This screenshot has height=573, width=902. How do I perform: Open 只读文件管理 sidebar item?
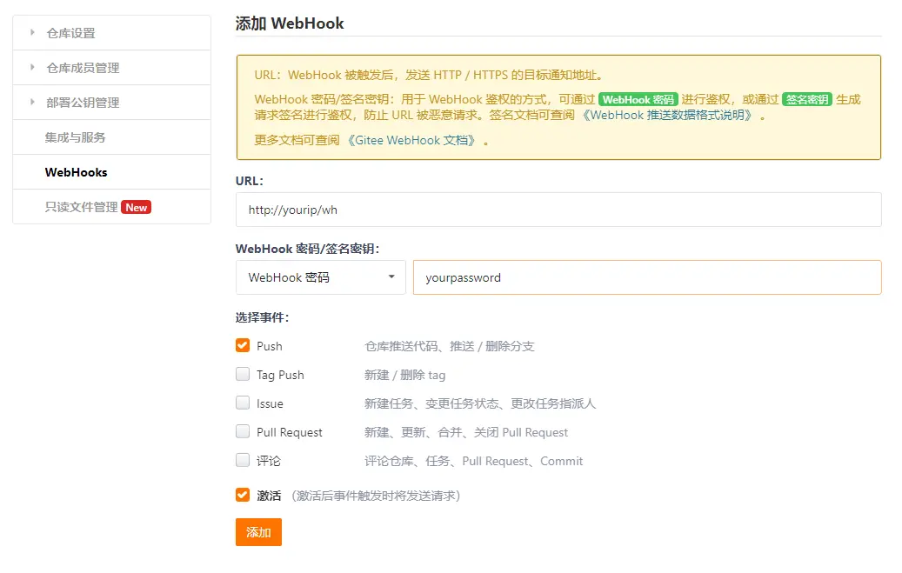tap(81, 207)
